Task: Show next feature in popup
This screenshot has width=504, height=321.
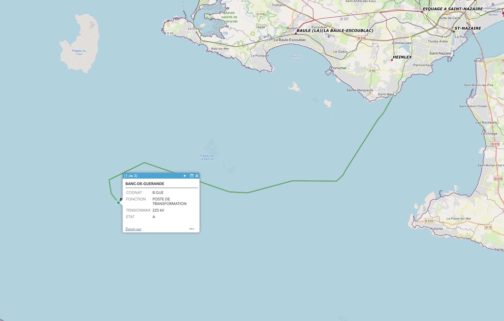Action: coord(185,176)
